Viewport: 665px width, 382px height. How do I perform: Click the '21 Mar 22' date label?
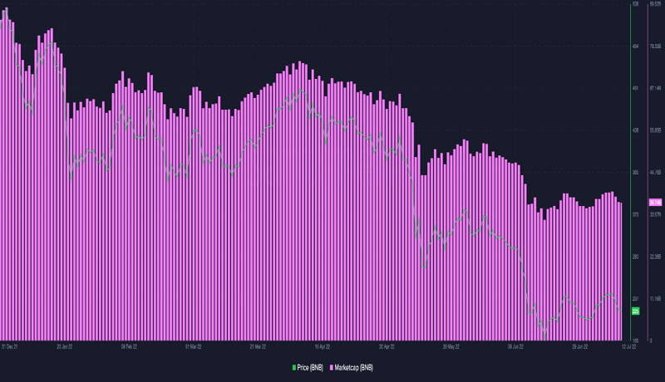click(258, 346)
